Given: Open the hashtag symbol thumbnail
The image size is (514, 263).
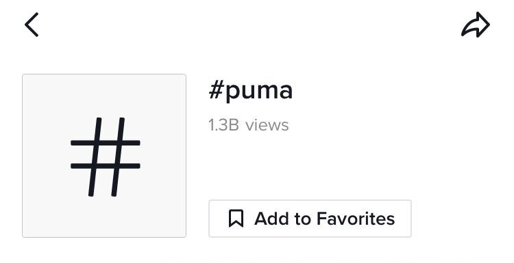Looking at the screenshot, I should coord(104,156).
